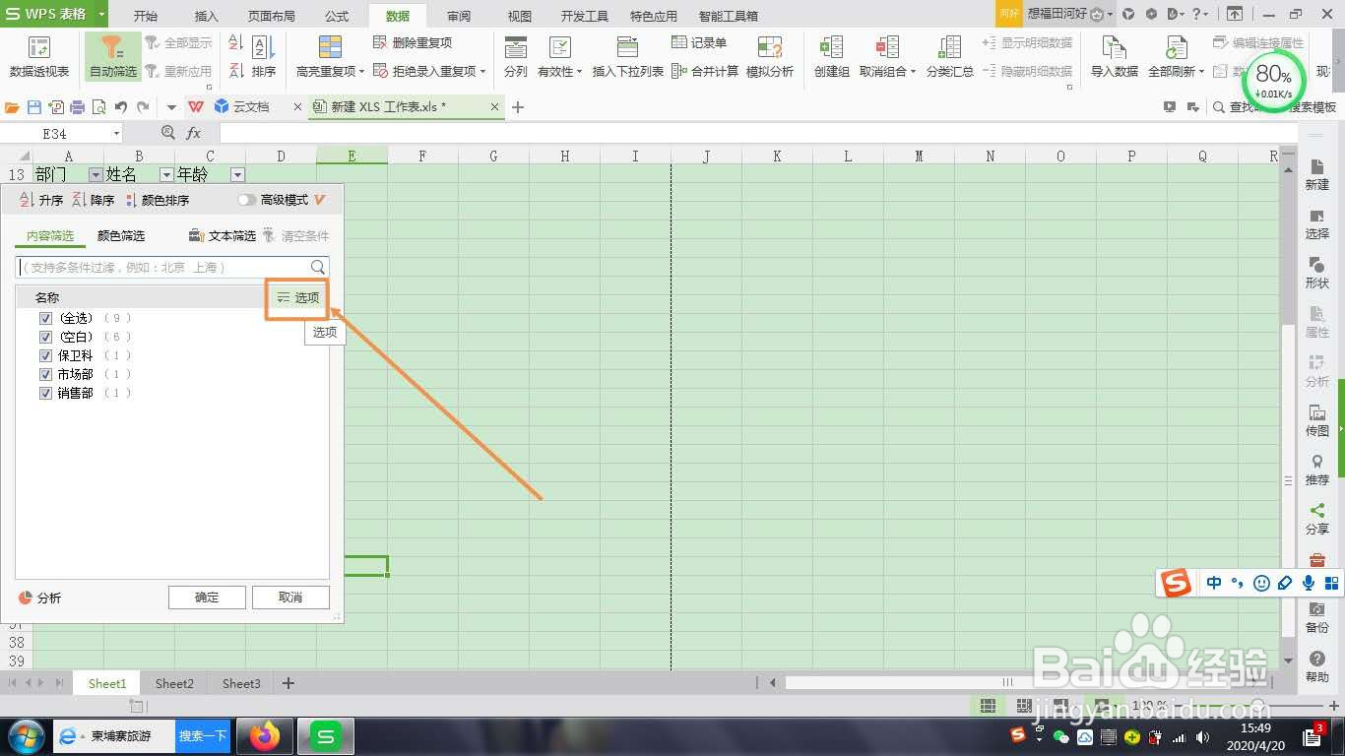Expand the 高亮重复项 dropdown arrow

click(361, 72)
